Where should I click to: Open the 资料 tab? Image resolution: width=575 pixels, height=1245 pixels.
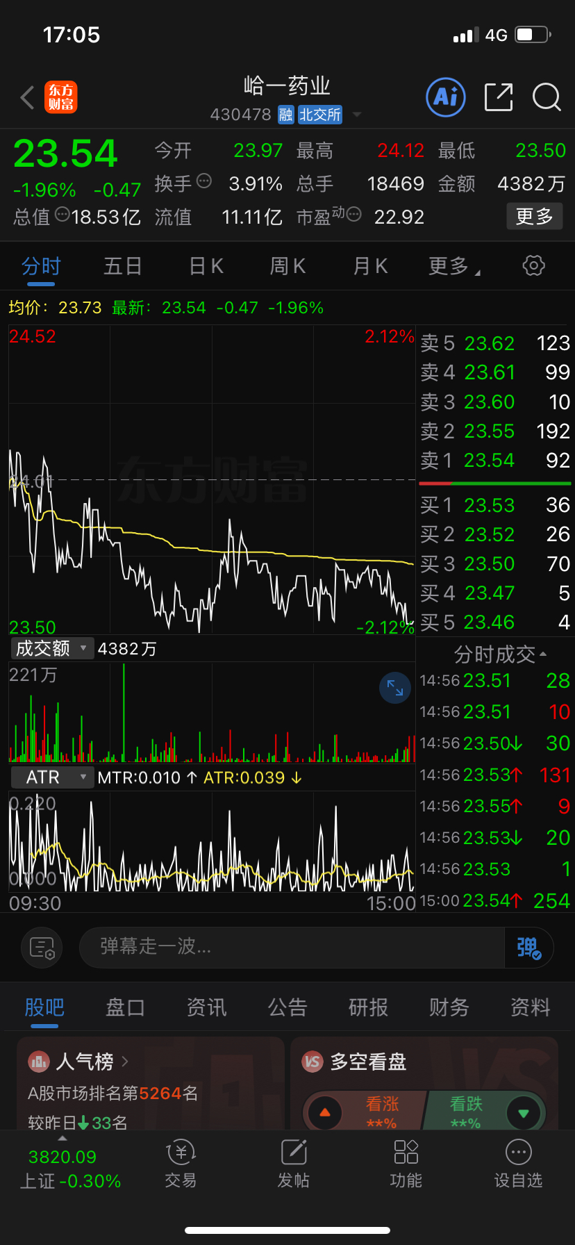click(531, 1007)
